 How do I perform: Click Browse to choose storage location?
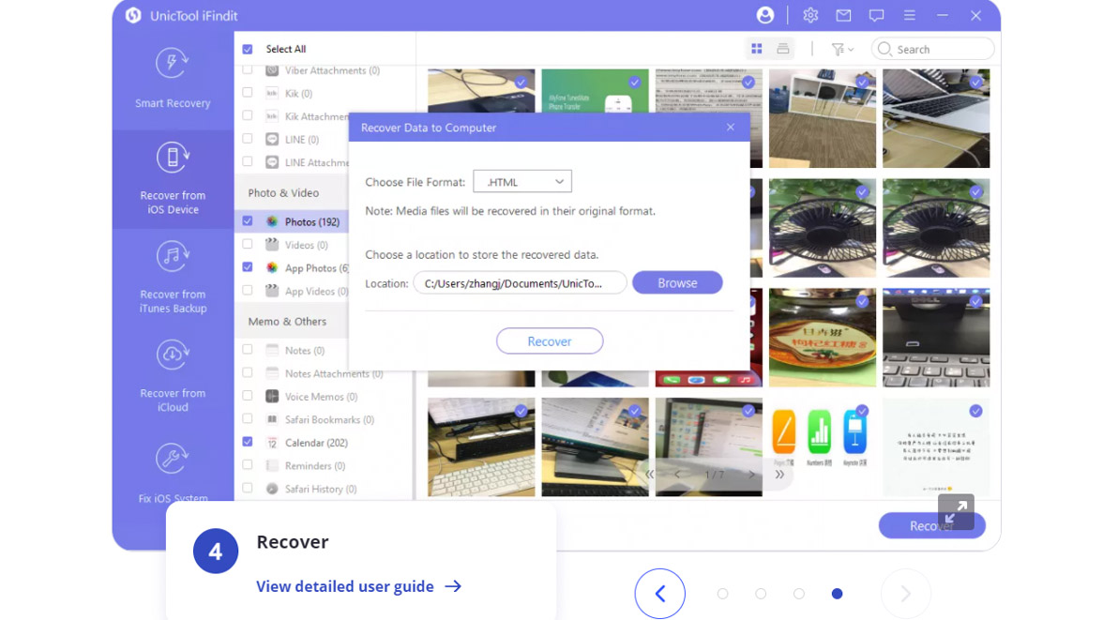coord(676,283)
